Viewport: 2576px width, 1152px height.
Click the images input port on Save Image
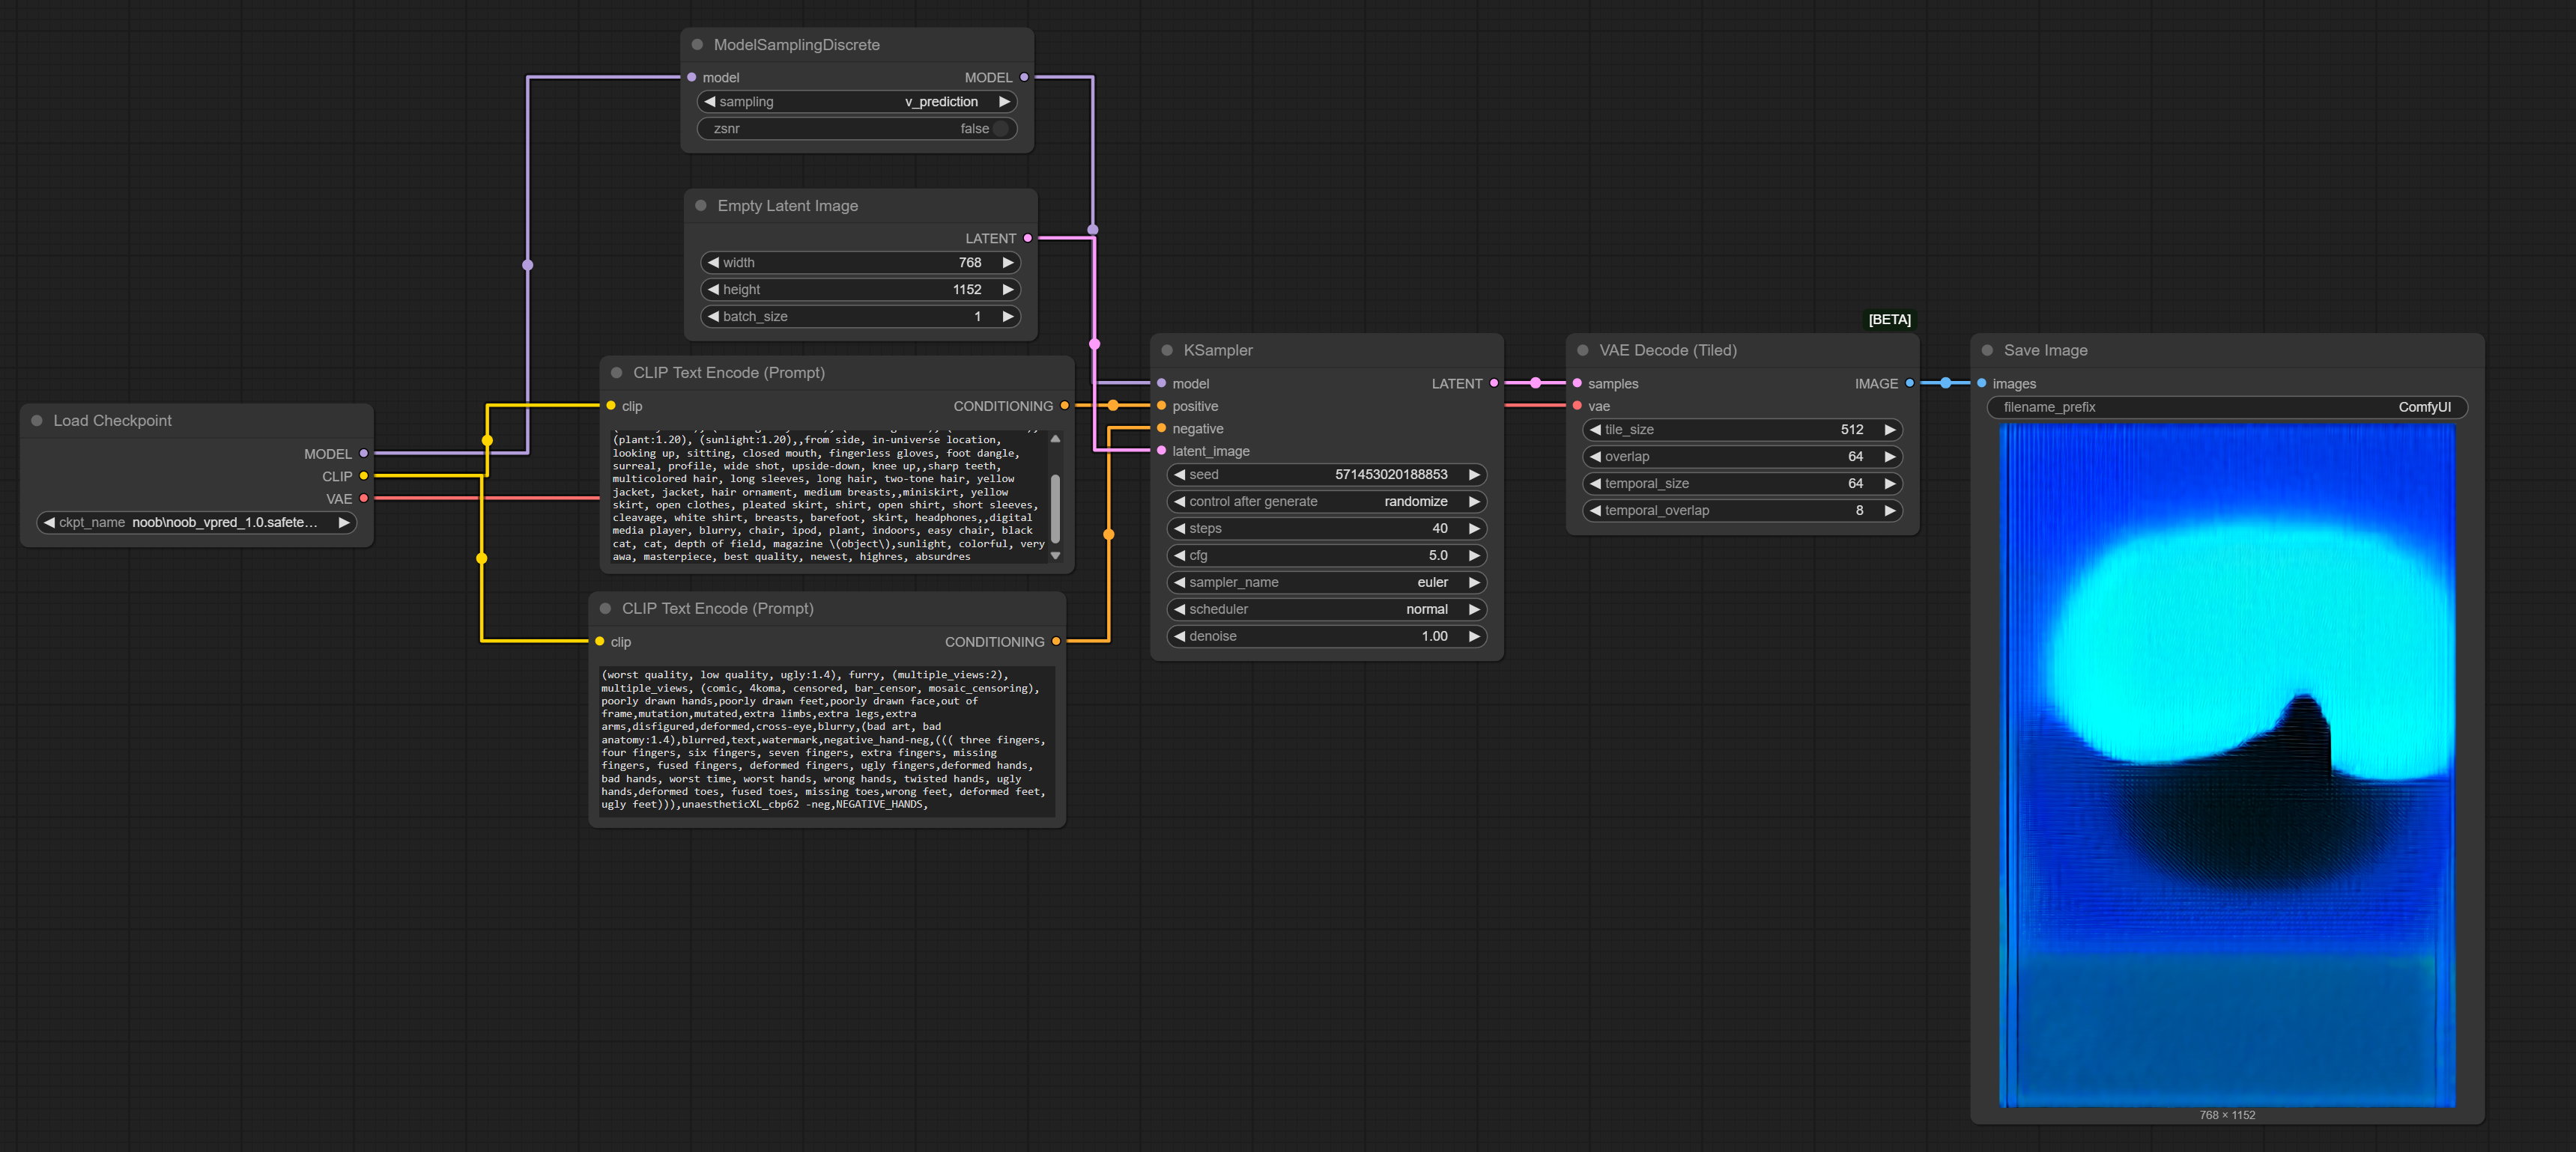(1982, 384)
